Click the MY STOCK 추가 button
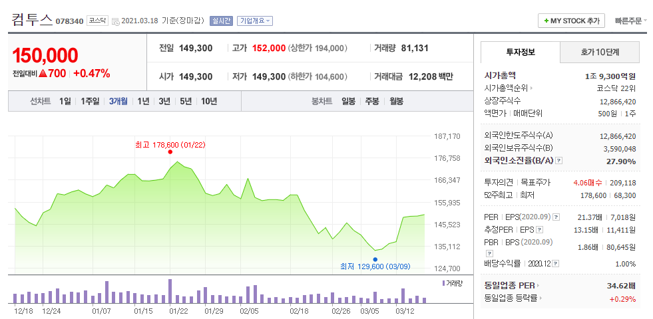 pyautogui.click(x=571, y=21)
